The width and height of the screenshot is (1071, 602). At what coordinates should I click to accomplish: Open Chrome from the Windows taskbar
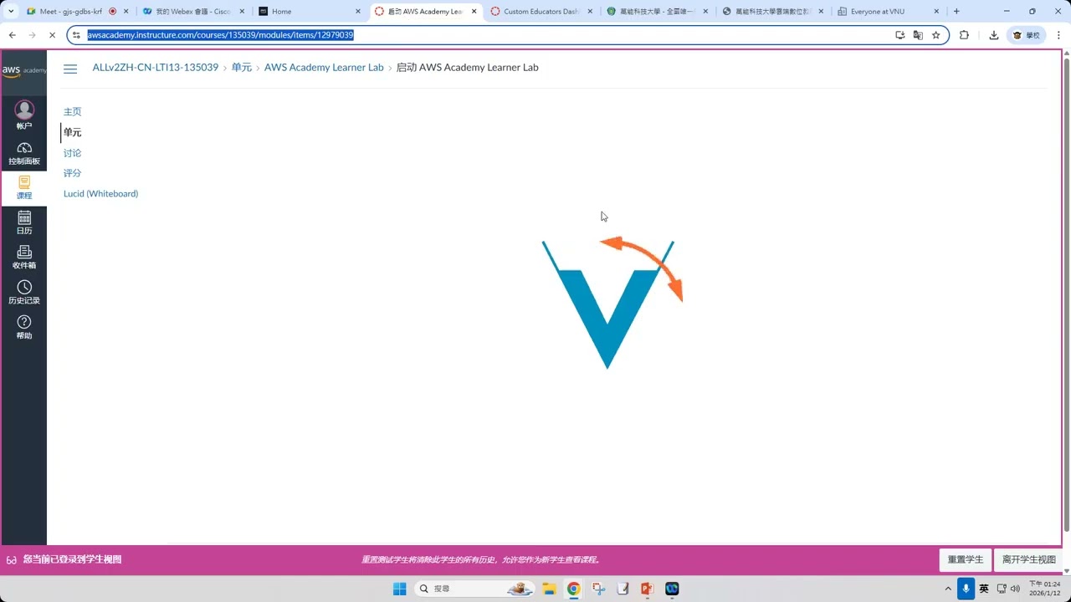point(573,589)
